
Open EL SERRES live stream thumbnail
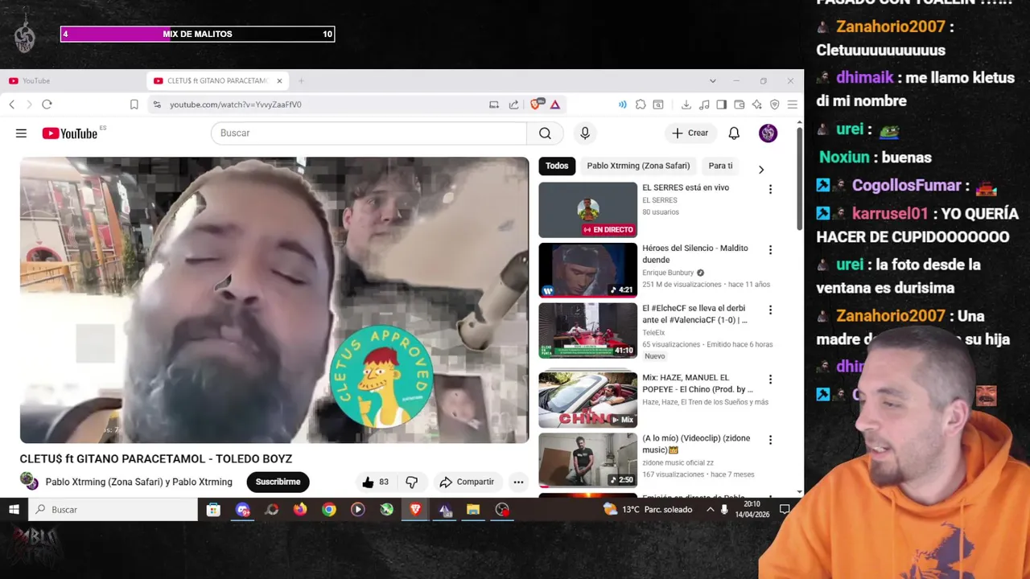pos(587,210)
